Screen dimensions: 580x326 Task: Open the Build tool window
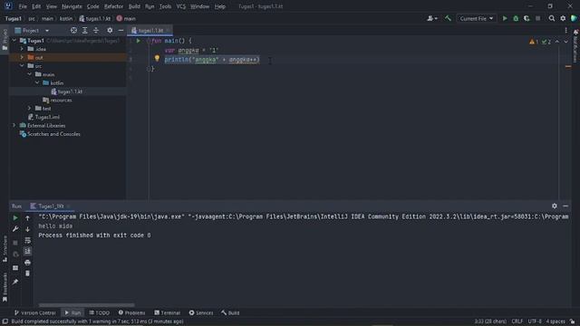pos(230,312)
